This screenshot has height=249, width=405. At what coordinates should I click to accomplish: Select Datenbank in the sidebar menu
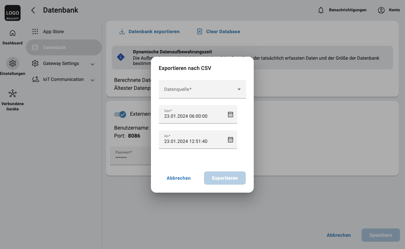tap(54, 47)
